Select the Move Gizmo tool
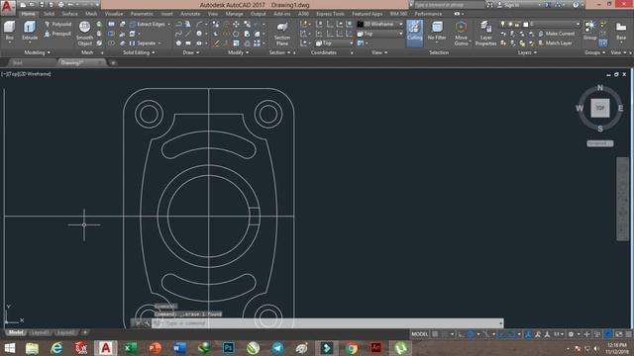 point(461,33)
